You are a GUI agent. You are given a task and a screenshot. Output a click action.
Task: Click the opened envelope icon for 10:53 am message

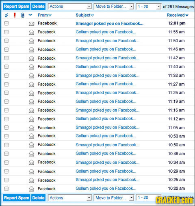tap(31, 136)
